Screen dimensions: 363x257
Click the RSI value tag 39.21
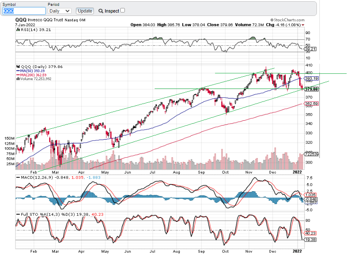[x=311, y=49]
